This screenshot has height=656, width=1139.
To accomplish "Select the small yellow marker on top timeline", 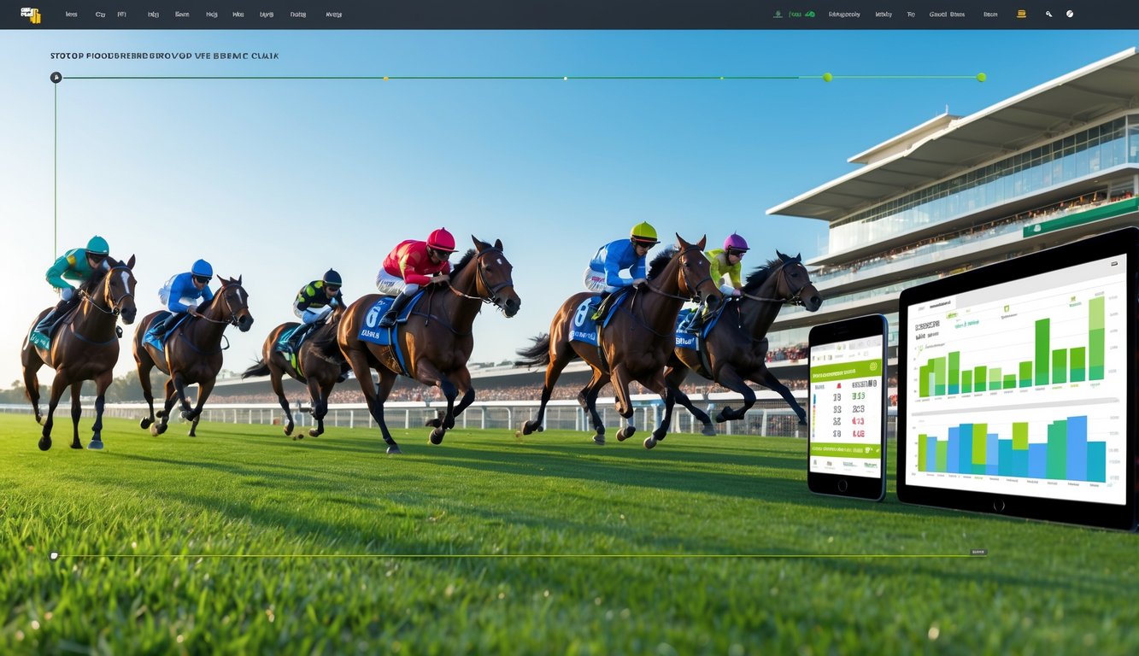I will (x=386, y=78).
